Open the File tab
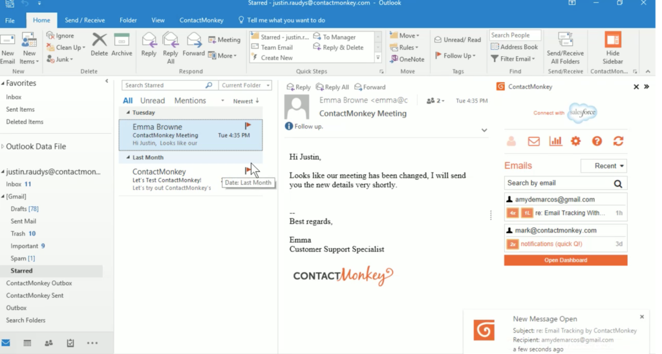 click(x=10, y=20)
